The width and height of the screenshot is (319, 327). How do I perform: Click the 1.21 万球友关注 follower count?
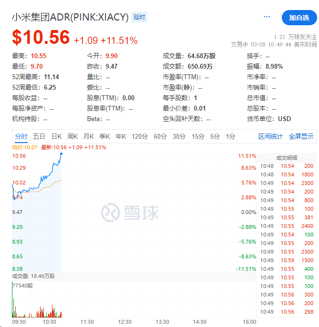(295, 37)
